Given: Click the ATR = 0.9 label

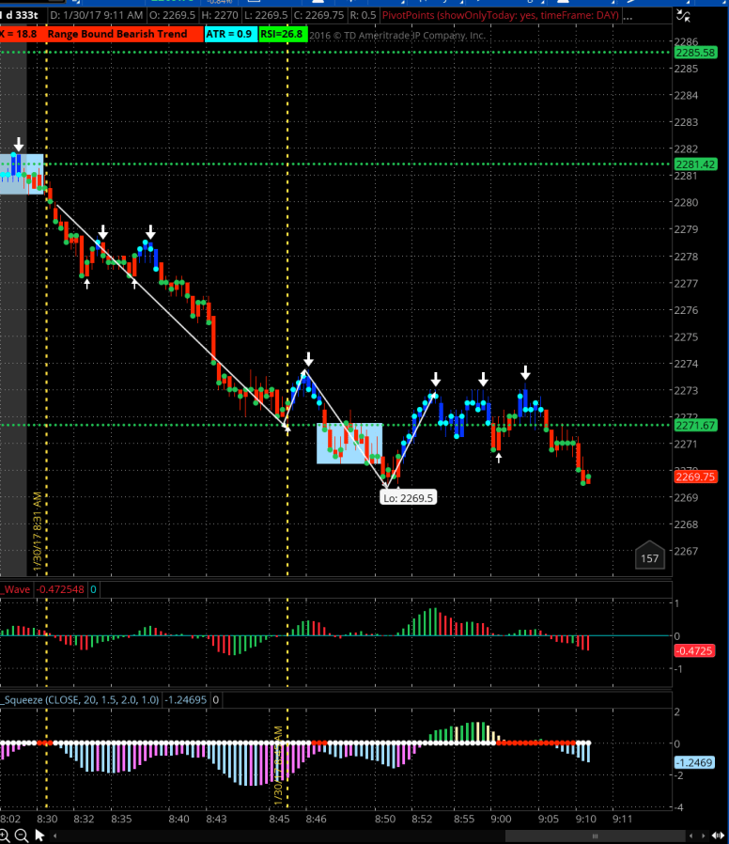Looking at the screenshot, I should click(230, 34).
